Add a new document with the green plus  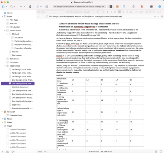point(21,7)
